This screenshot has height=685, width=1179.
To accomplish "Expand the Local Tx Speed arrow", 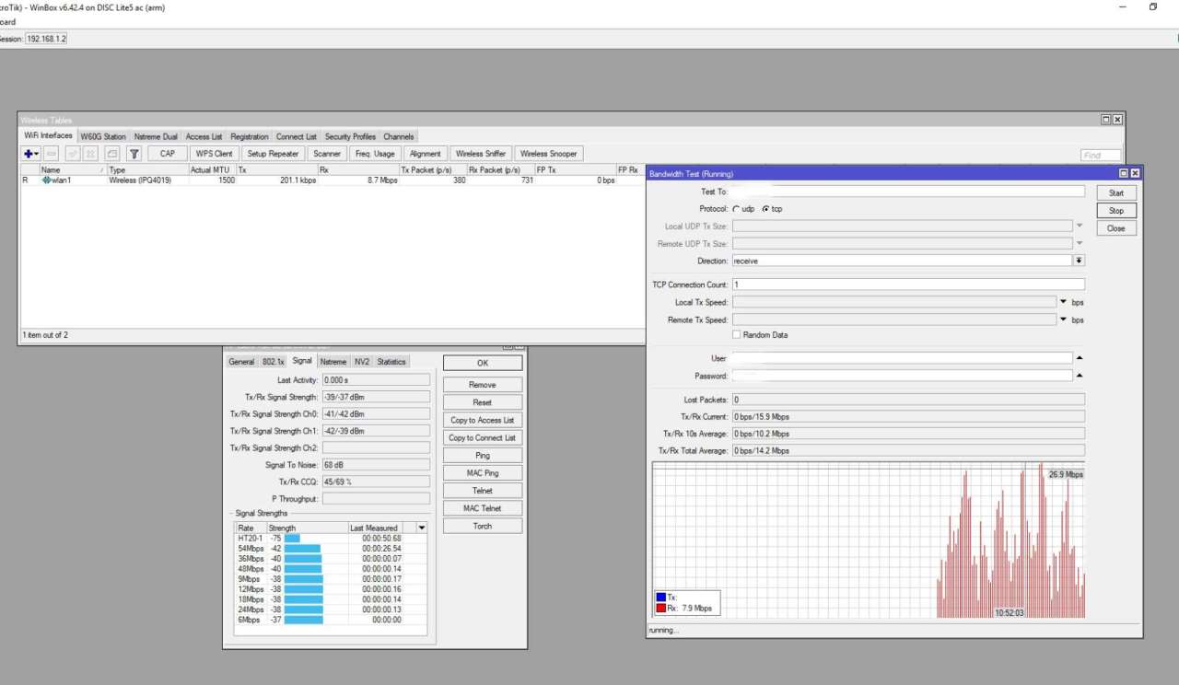I will 1063,302.
